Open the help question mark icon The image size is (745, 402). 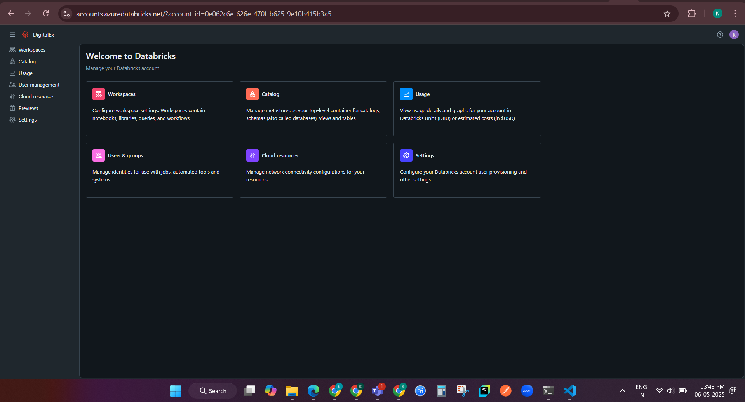(x=720, y=35)
